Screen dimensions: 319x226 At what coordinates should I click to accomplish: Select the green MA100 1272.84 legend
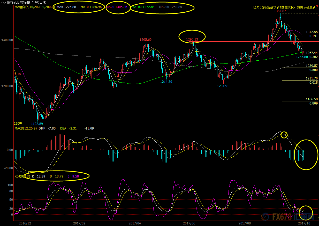(x=143, y=7)
